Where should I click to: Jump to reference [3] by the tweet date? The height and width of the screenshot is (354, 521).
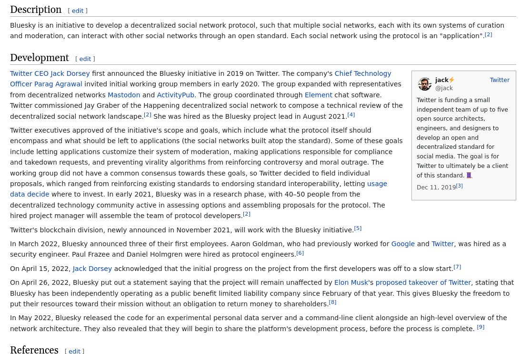[x=459, y=186]
